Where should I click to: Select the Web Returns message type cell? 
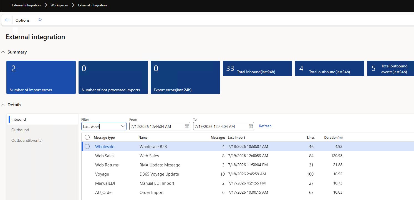[107, 165]
